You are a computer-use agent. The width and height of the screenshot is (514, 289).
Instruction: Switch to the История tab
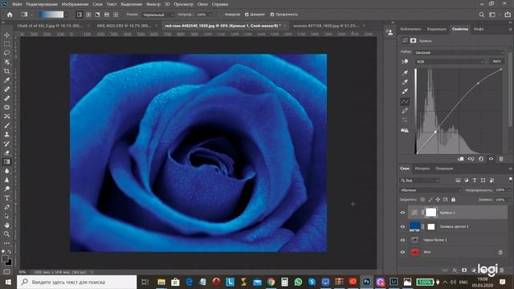coord(422,169)
